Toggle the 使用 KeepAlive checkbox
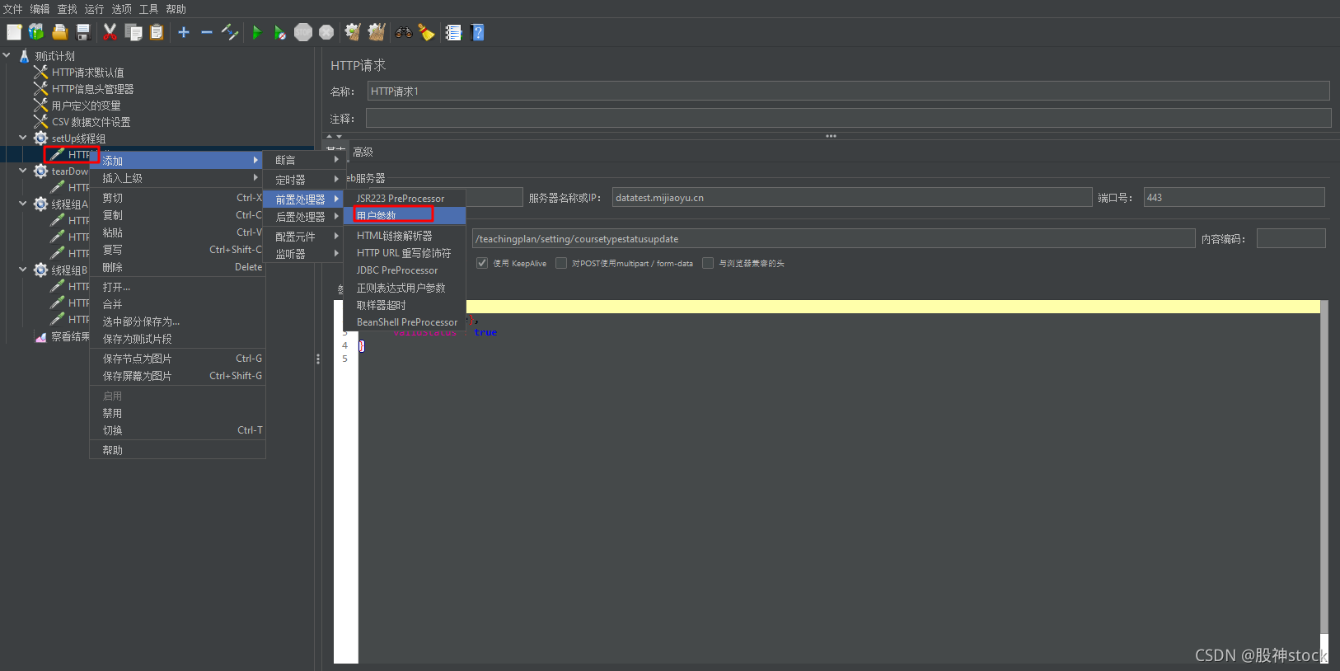 [482, 263]
